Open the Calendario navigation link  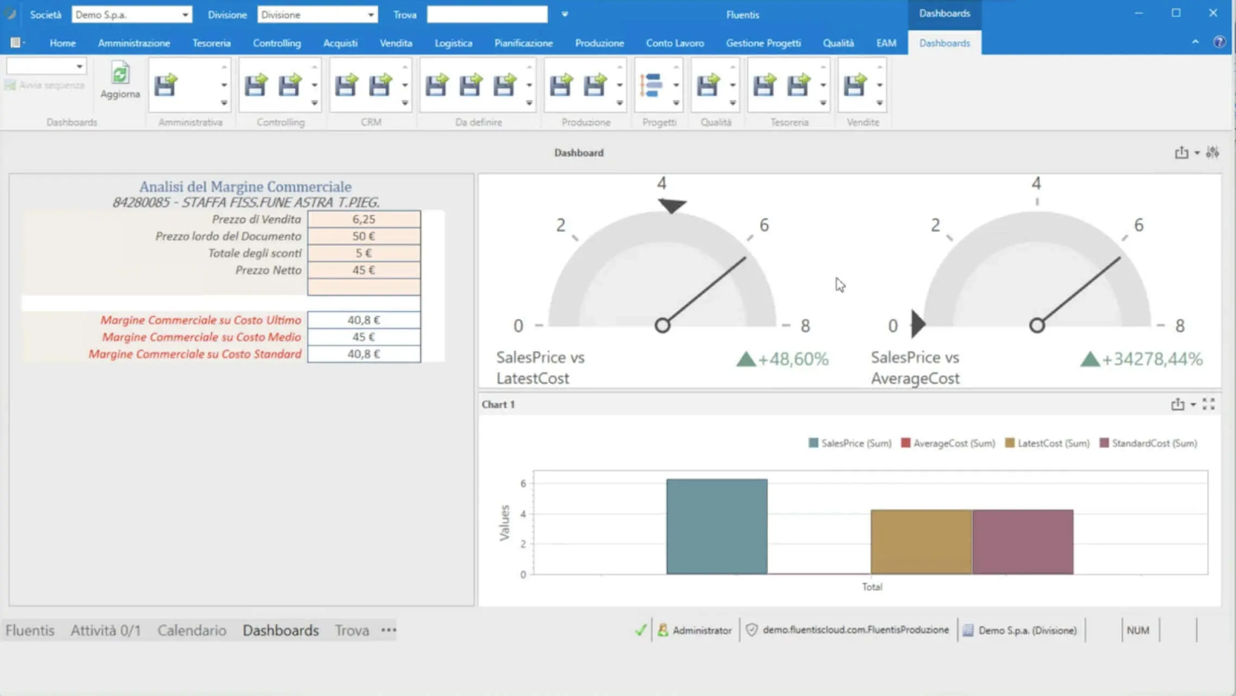192,630
